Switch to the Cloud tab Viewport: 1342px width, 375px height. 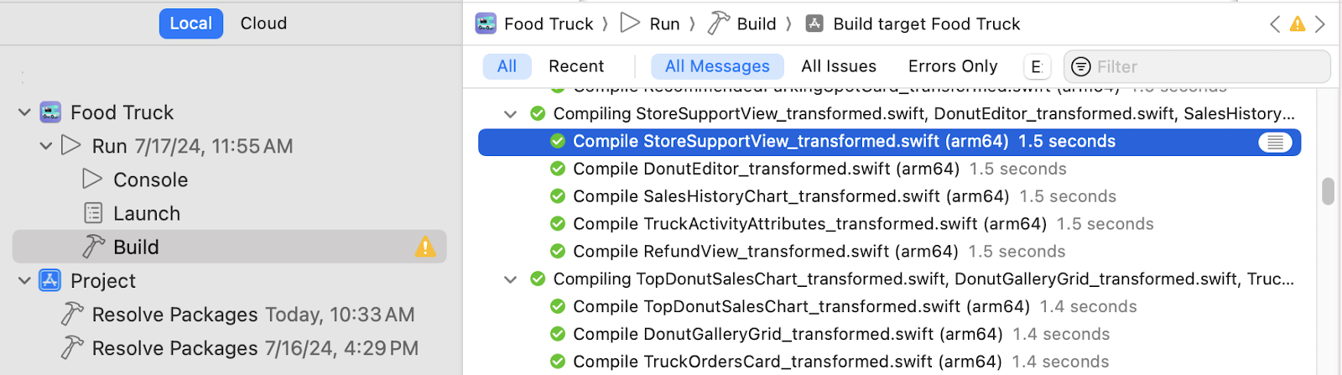[x=263, y=23]
